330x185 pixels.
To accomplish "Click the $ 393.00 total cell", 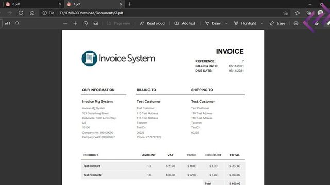I will (235, 175).
